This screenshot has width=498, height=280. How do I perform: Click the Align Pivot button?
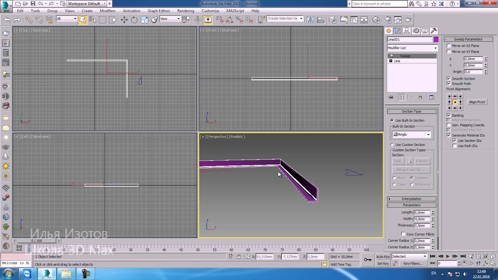(x=477, y=102)
